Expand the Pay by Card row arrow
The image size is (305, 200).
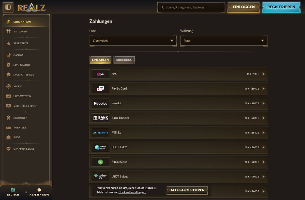[264, 89]
